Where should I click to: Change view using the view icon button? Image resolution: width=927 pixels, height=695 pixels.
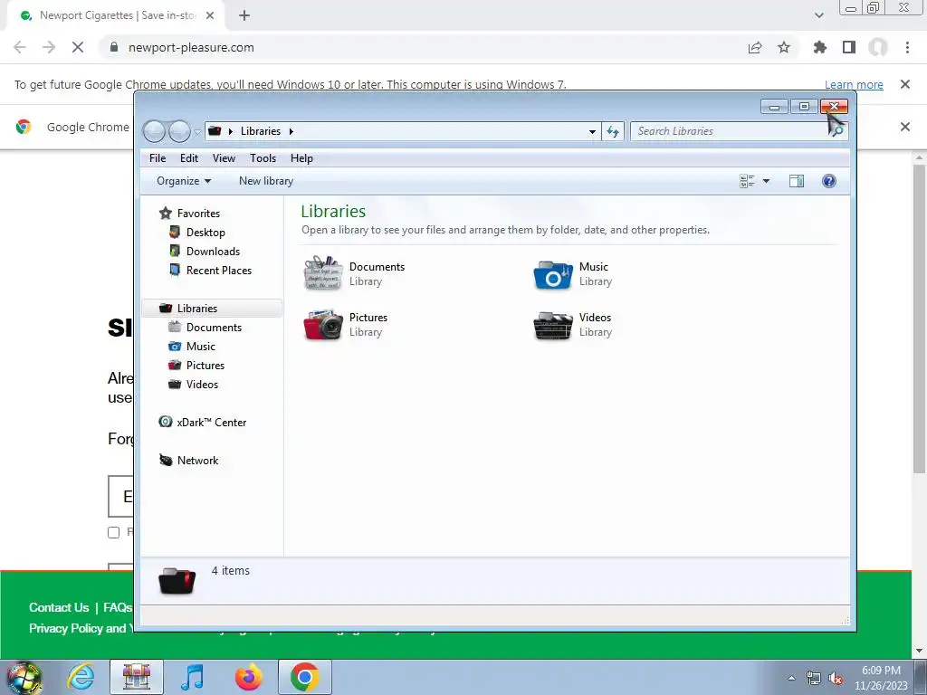coord(747,181)
